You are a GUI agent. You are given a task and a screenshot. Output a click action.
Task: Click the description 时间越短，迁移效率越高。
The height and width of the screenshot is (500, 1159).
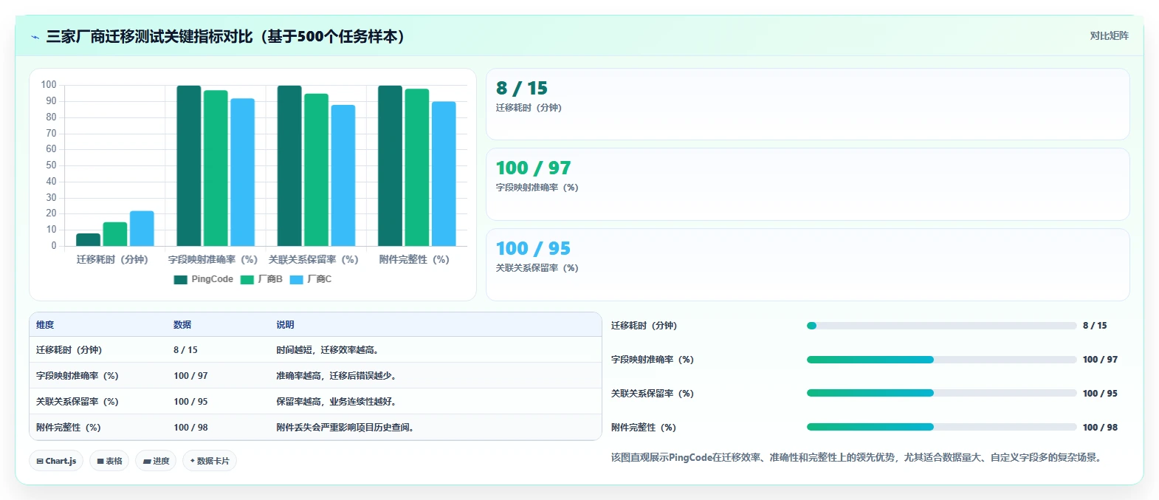coord(329,350)
